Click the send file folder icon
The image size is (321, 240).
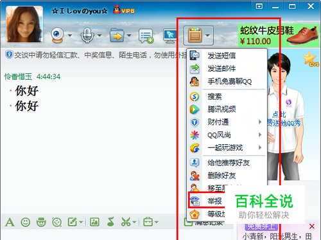117,35
